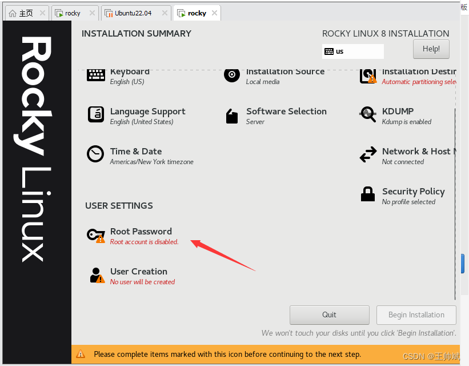Open Installation Destination disk icon

pyautogui.click(x=368, y=77)
